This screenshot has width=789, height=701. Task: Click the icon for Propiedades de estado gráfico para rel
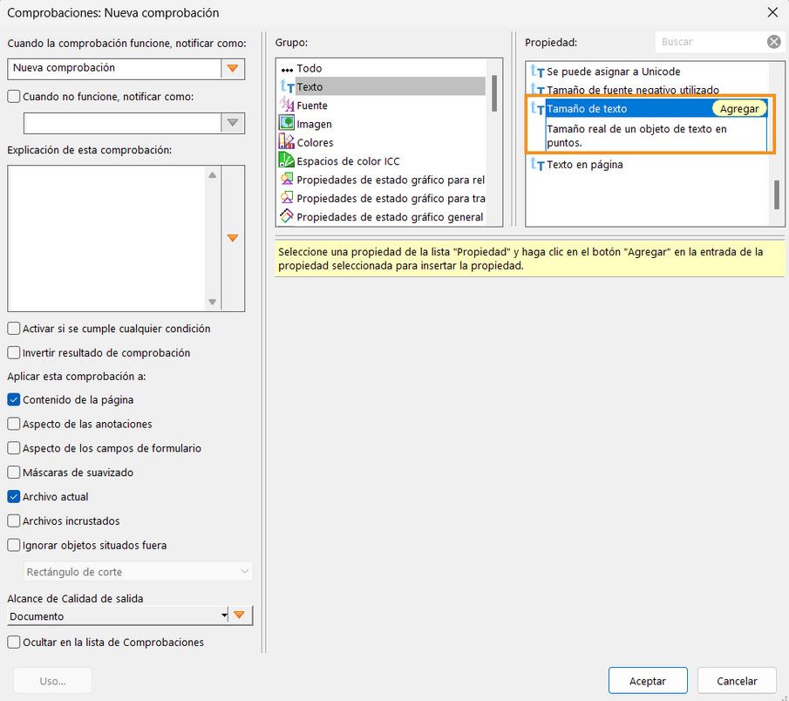tap(286, 179)
